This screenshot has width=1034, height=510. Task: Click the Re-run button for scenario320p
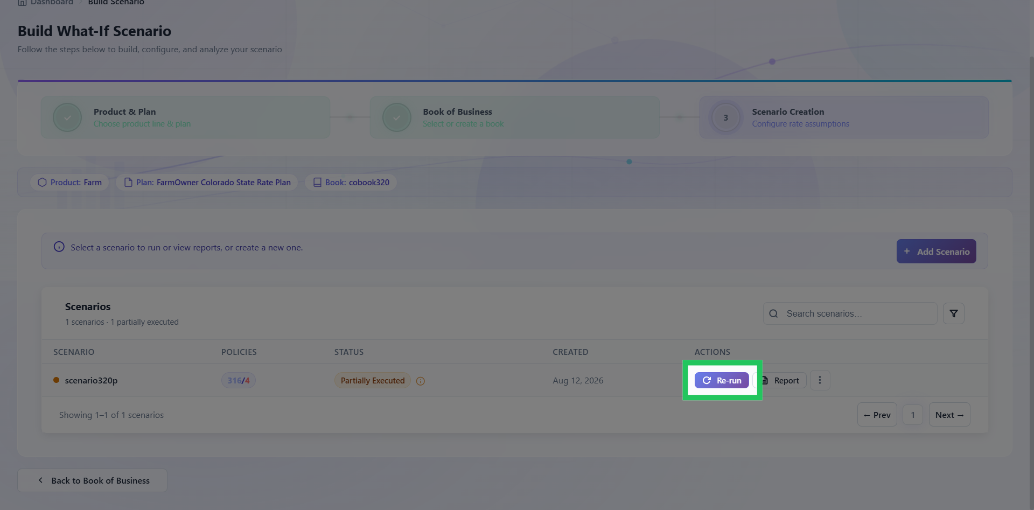point(722,380)
